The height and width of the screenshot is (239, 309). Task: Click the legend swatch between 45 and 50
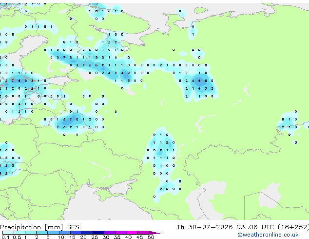[143, 233]
